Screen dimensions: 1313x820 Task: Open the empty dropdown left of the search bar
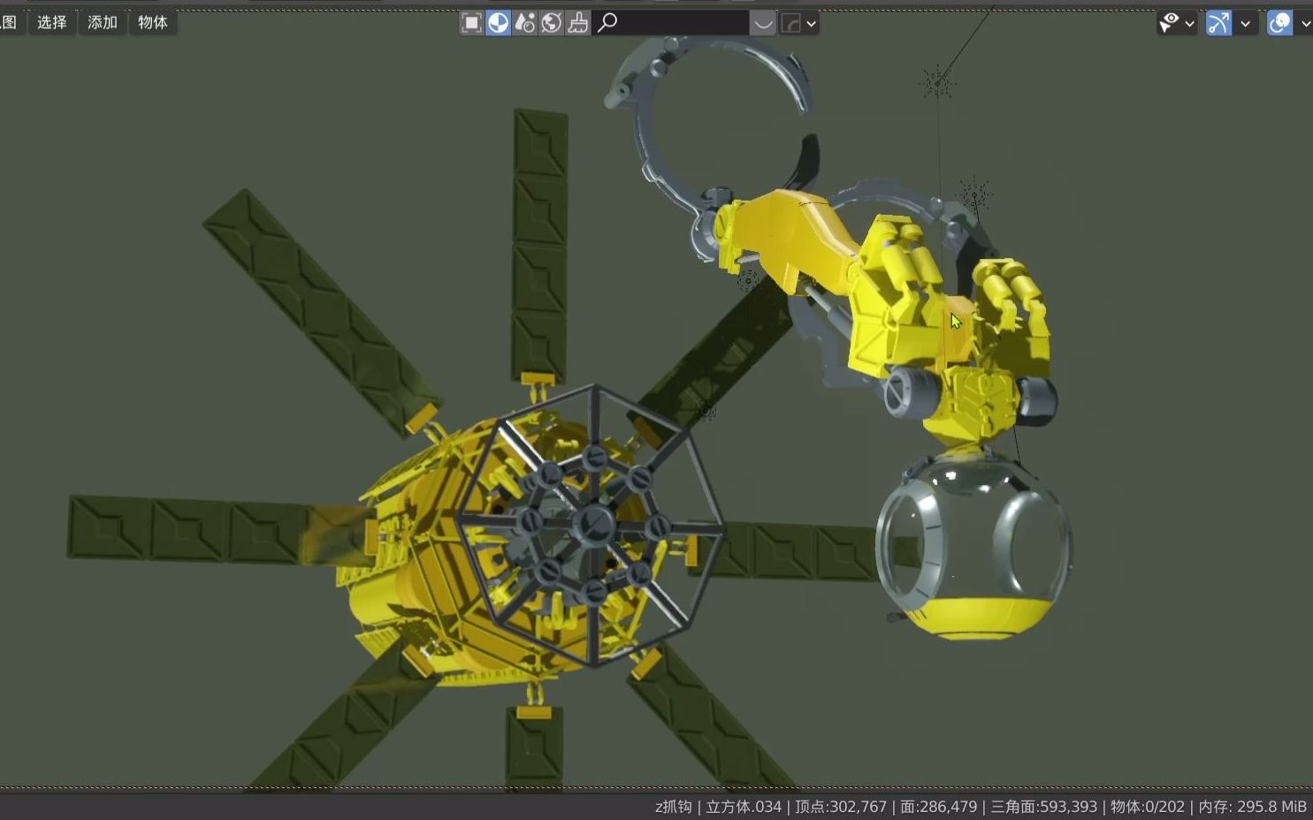click(x=762, y=23)
